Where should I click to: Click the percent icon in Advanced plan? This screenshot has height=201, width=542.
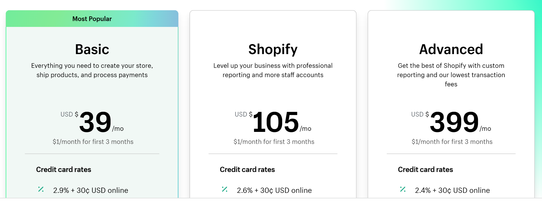coord(403,189)
